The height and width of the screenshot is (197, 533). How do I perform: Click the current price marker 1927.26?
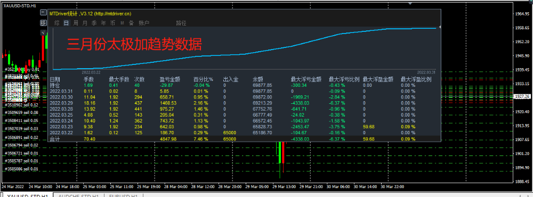[523, 96]
